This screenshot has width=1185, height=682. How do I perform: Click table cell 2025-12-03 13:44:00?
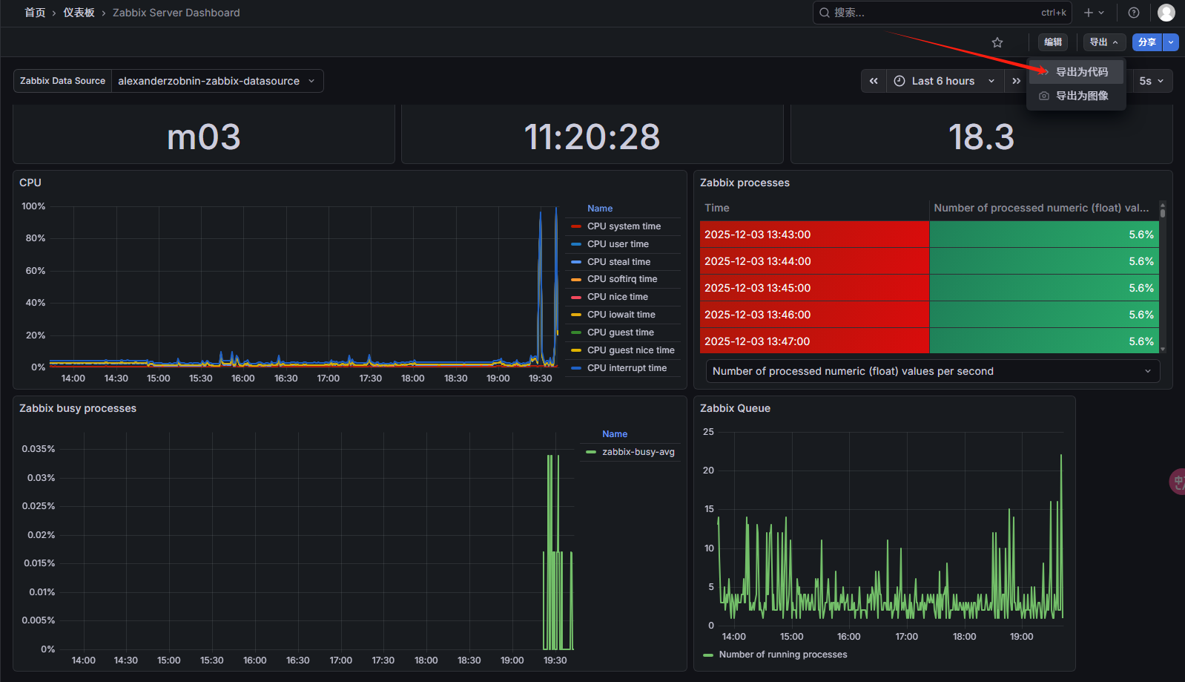coord(814,261)
